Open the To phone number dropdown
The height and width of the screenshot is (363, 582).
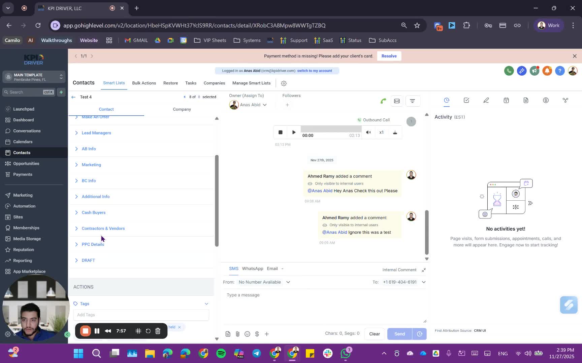pos(404,282)
